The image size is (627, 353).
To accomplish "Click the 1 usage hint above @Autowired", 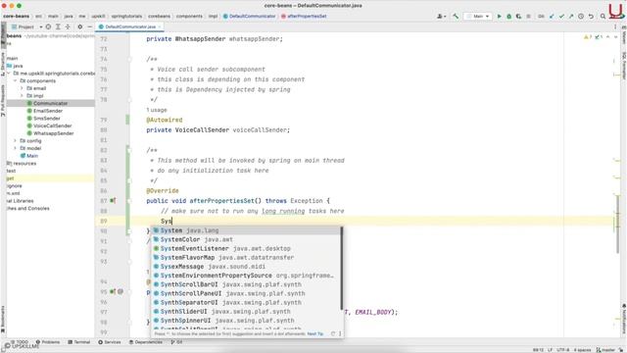I will pos(157,110).
